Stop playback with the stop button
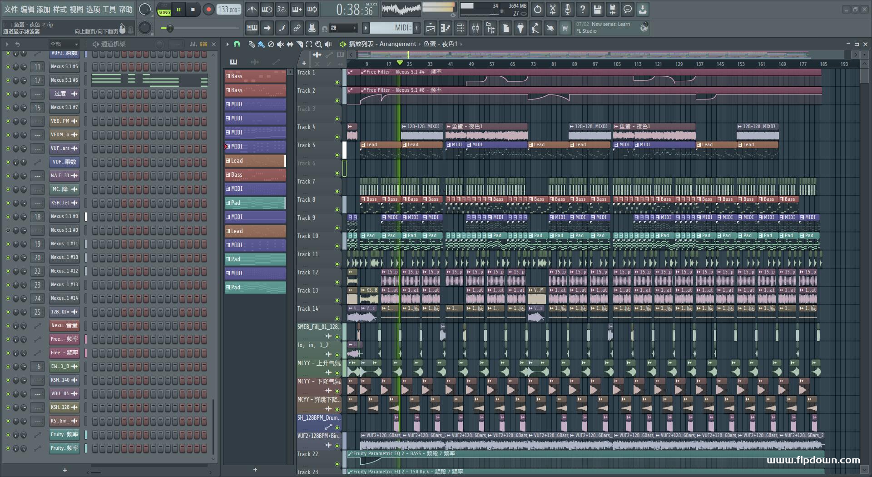872x477 pixels. point(193,9)
